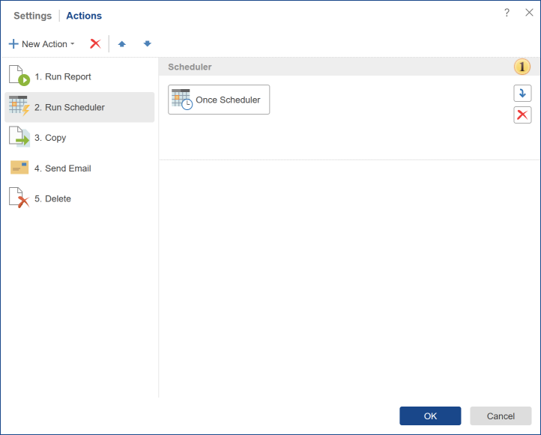
Task: Move selected action down in toolbar
Action: [x=148, y=44]
